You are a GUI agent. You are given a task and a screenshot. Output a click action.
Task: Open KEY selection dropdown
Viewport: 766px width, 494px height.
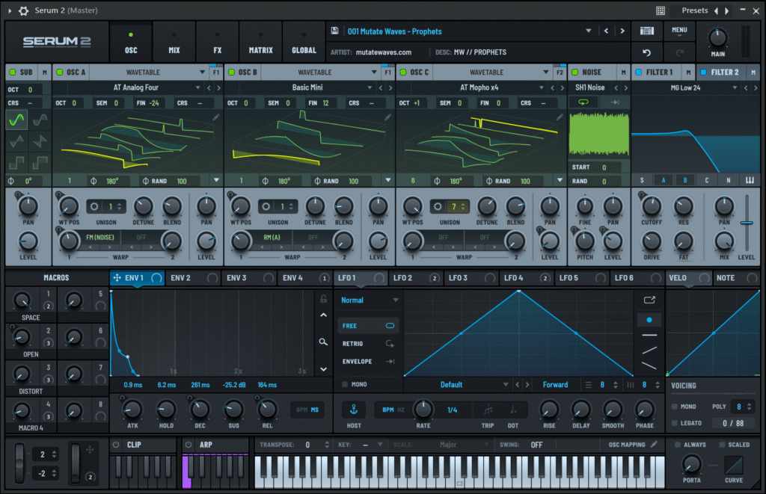click(380, 445)
